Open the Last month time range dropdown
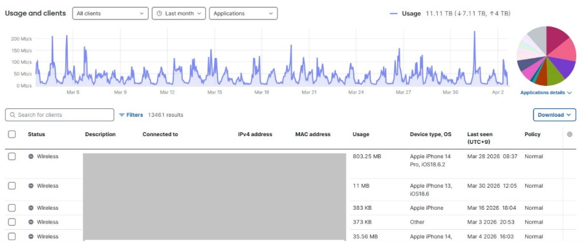This screenshot has width=584, height=242. [x=178, y=14]
